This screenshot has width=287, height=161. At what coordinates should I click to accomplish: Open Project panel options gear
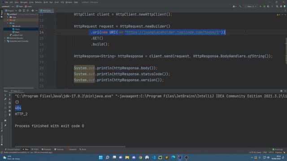coord(33,11)
